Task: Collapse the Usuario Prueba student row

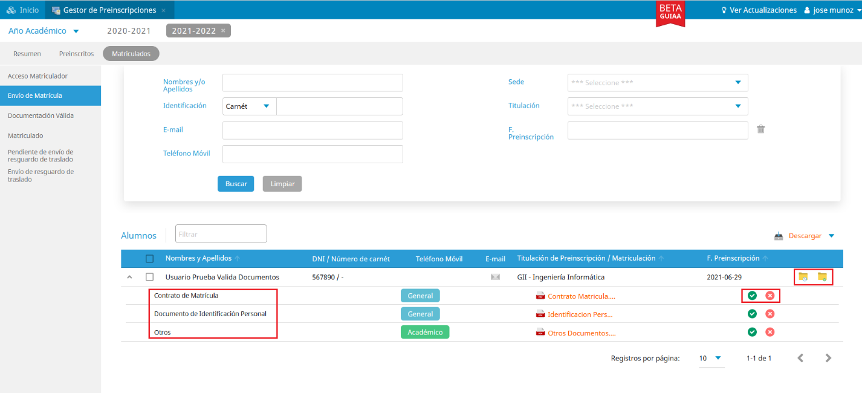Action: pyautogui.click(x=128, y=277)
